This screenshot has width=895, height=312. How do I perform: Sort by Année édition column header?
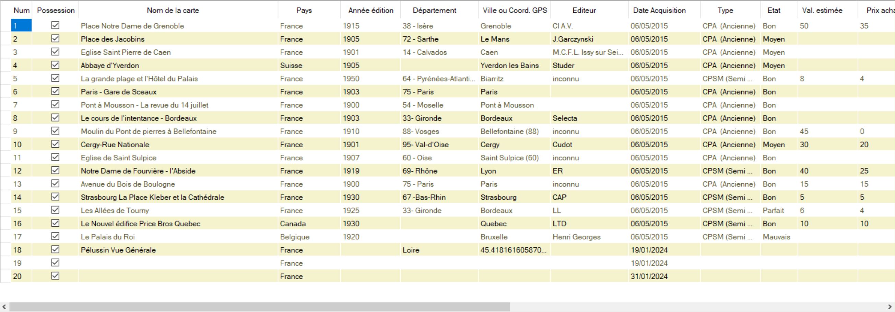coord(370,10)
